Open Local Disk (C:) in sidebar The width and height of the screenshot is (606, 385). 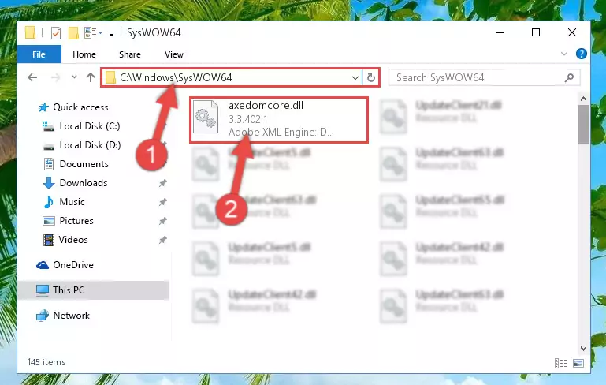(x=90, y=126)
